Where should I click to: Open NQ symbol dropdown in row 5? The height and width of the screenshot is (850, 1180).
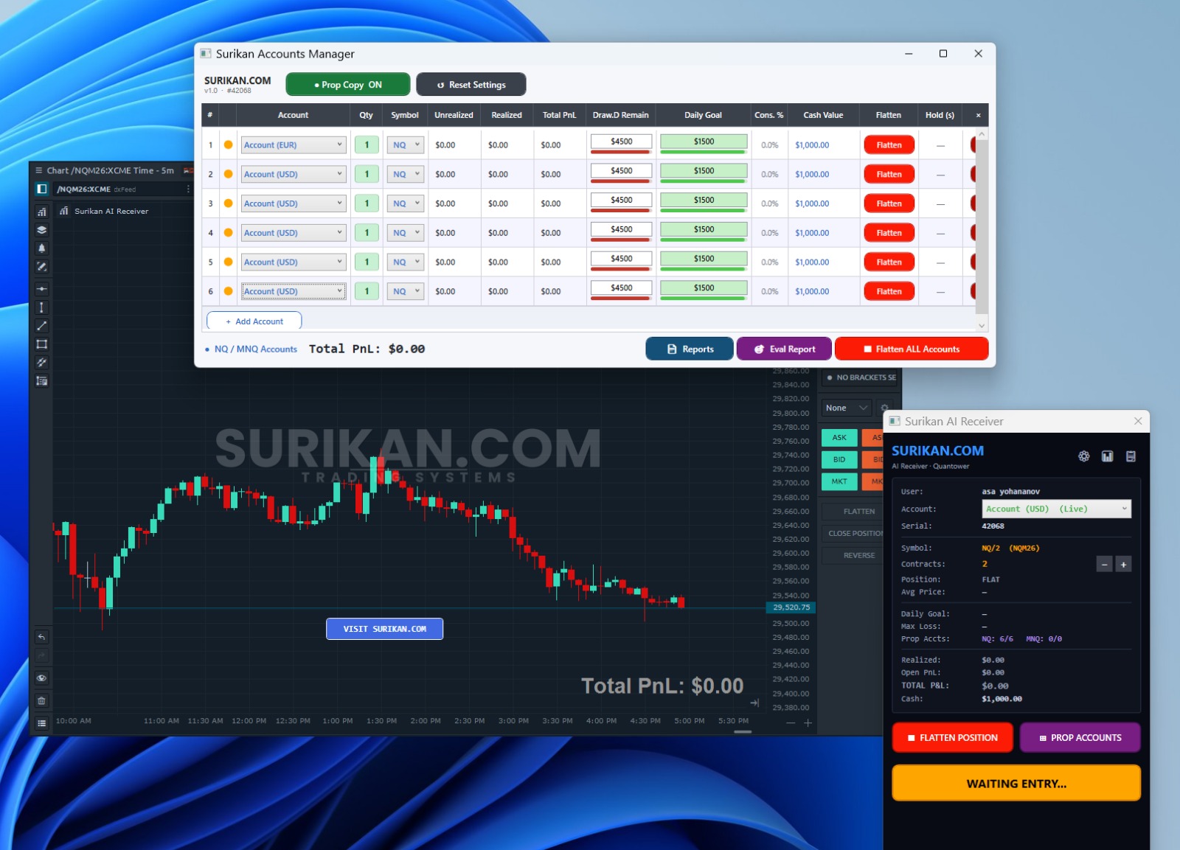406,262
